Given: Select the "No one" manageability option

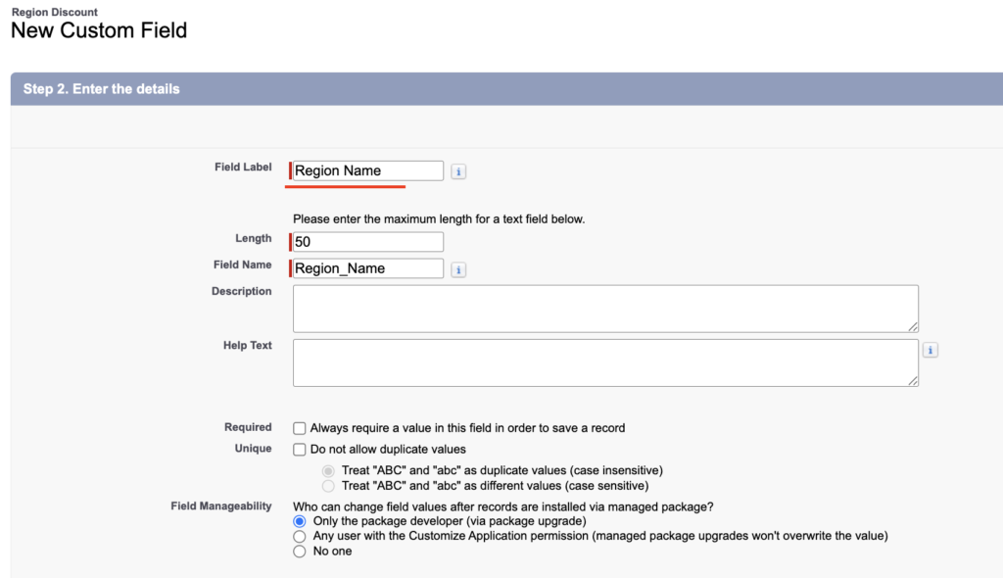Looking at the screenshot, I should coord(299,551).
